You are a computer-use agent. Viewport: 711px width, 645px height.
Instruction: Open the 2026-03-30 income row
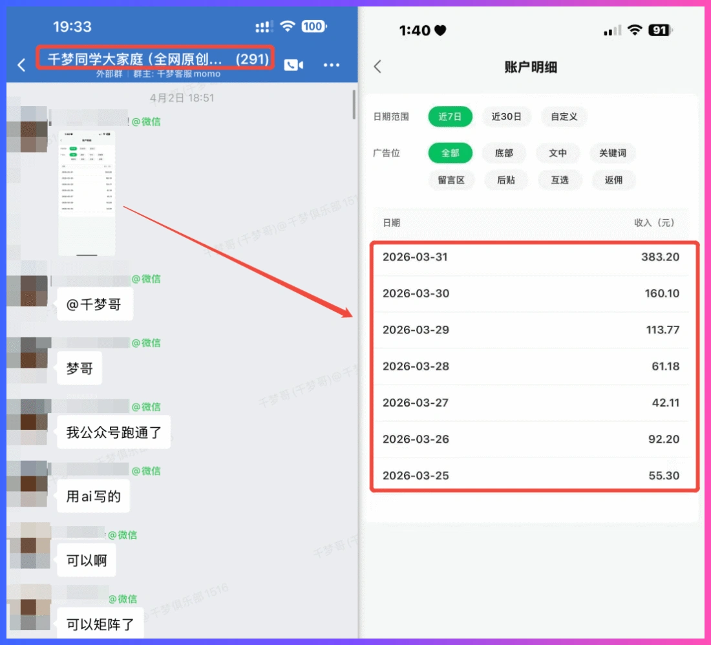[x=531, y=293]
